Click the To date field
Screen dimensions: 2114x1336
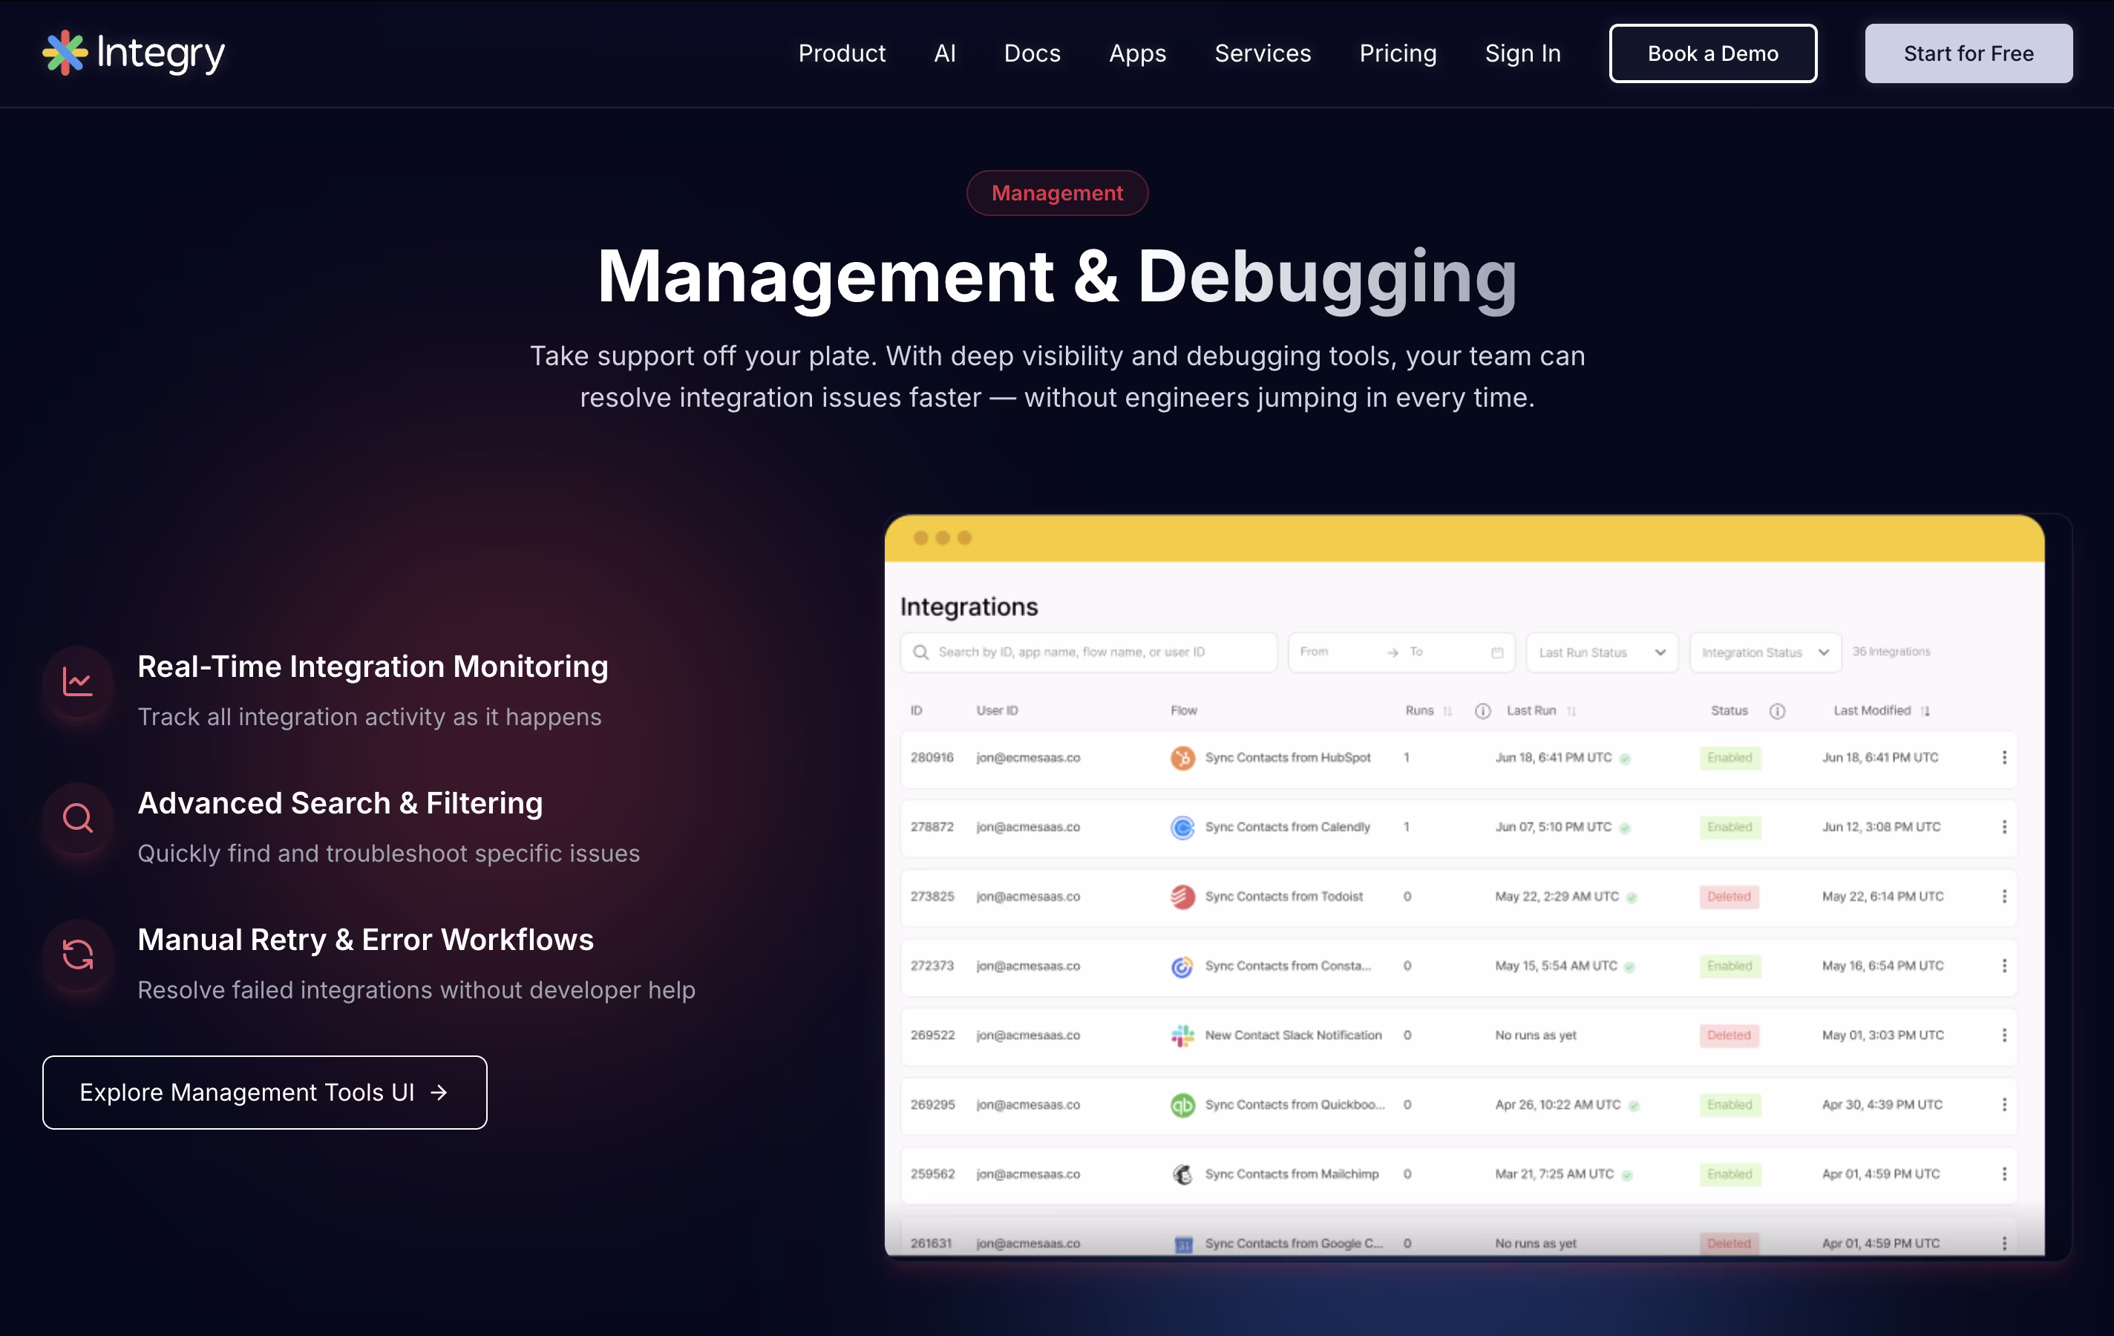coord(1416,652)
